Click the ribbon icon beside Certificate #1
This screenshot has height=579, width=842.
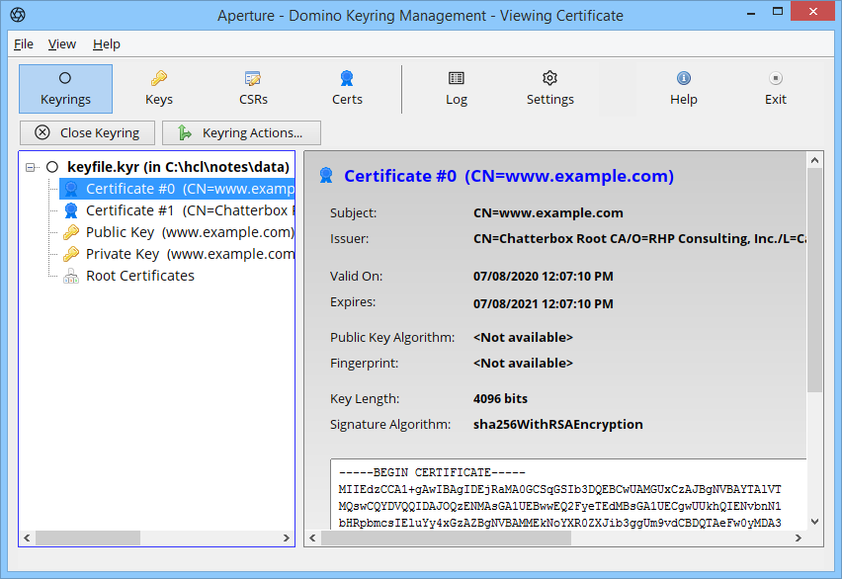point(71,210)
